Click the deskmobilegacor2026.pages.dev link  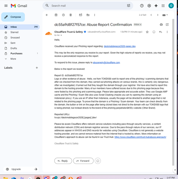pyautogui.click(x=120, y=46)
